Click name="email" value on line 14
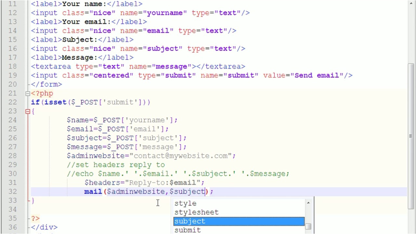Screen dimensions: 416x234 coord(158,31)
